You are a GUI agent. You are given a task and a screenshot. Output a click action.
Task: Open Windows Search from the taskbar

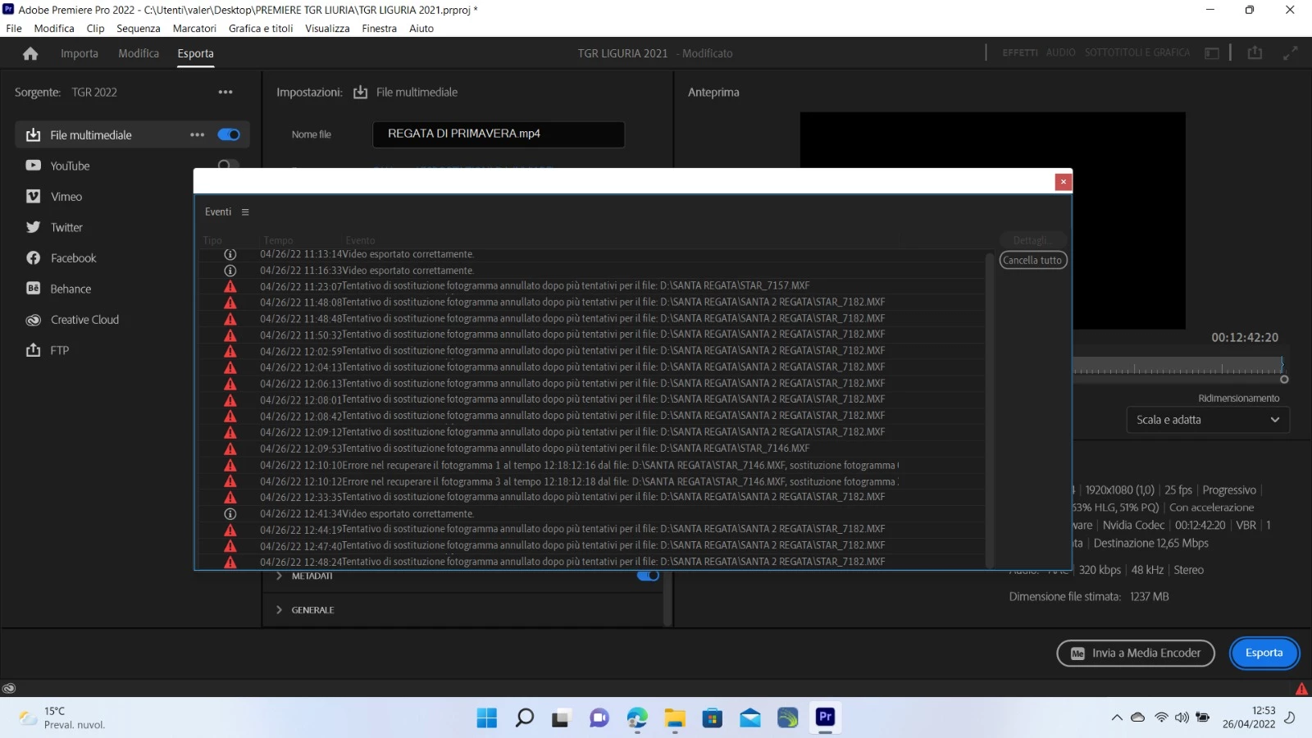tap(524, 717)
